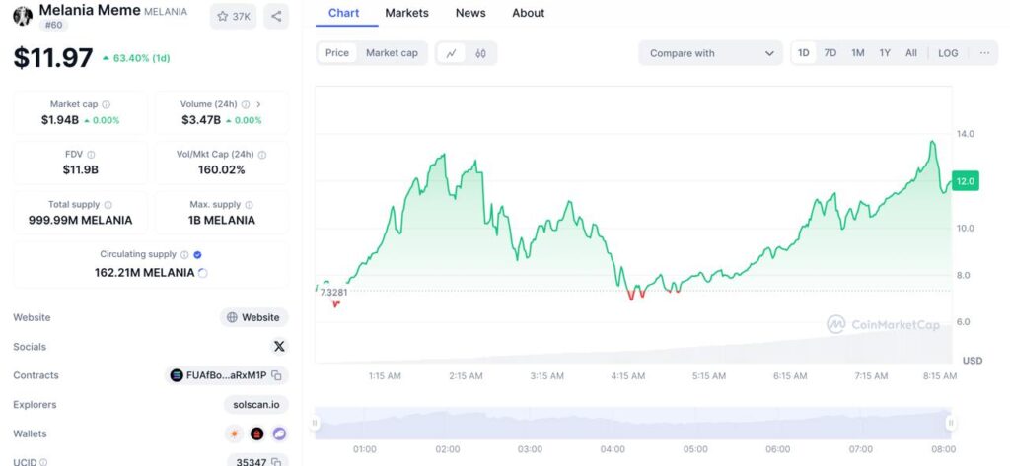Open the News tab
This screenshot has width=1010, height=466.
click(470, 13)
